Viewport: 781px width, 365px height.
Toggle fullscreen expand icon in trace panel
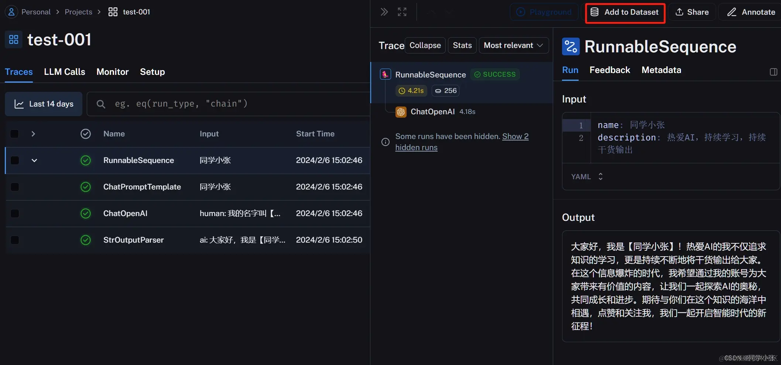[402, 12]
